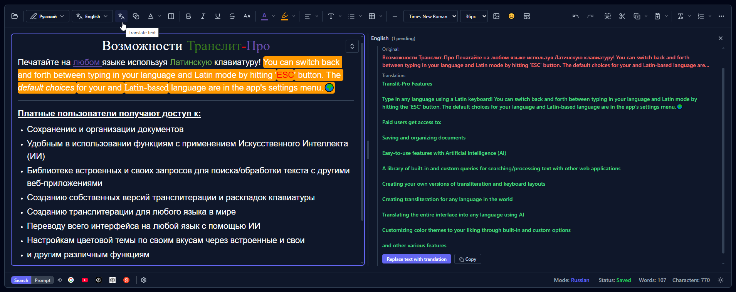
Task: Click the layout blocks icon
Action: [527, 16]
